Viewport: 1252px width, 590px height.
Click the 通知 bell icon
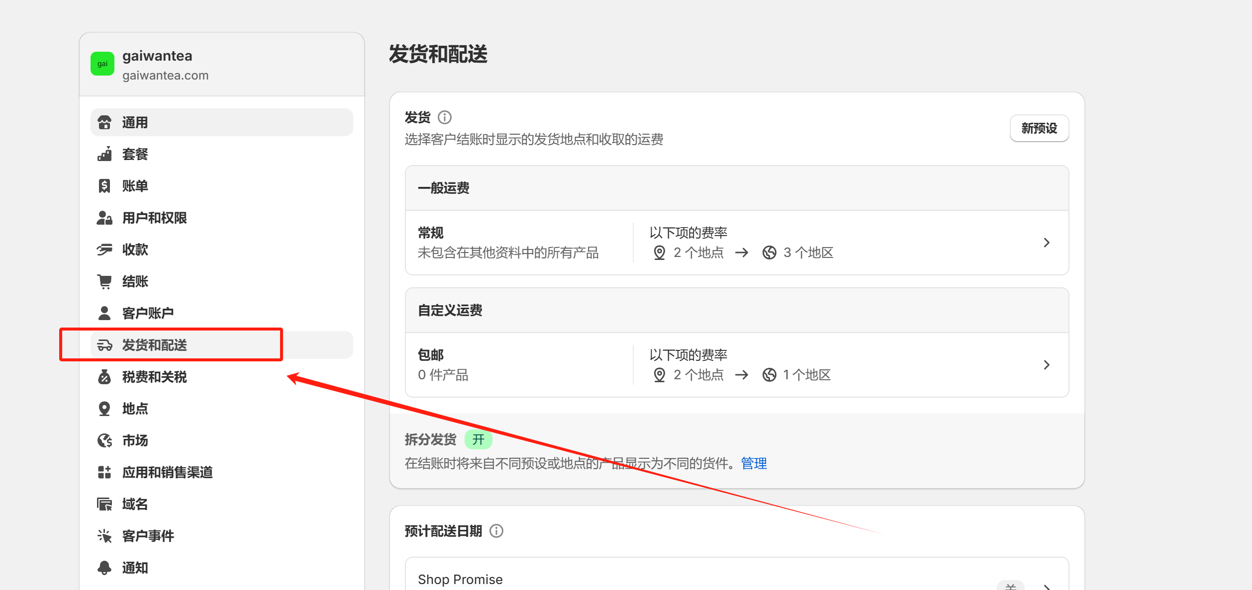tap(104, 568)
